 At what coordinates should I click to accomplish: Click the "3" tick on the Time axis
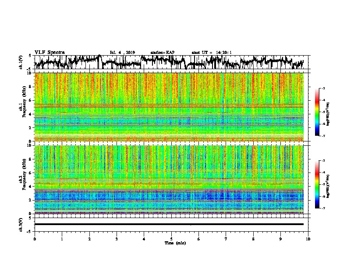point(117,239)
